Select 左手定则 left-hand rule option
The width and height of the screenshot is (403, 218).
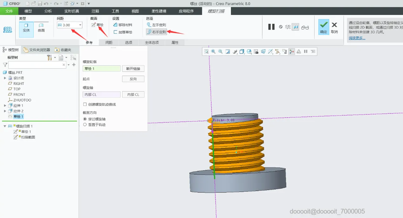coord(156,25)
